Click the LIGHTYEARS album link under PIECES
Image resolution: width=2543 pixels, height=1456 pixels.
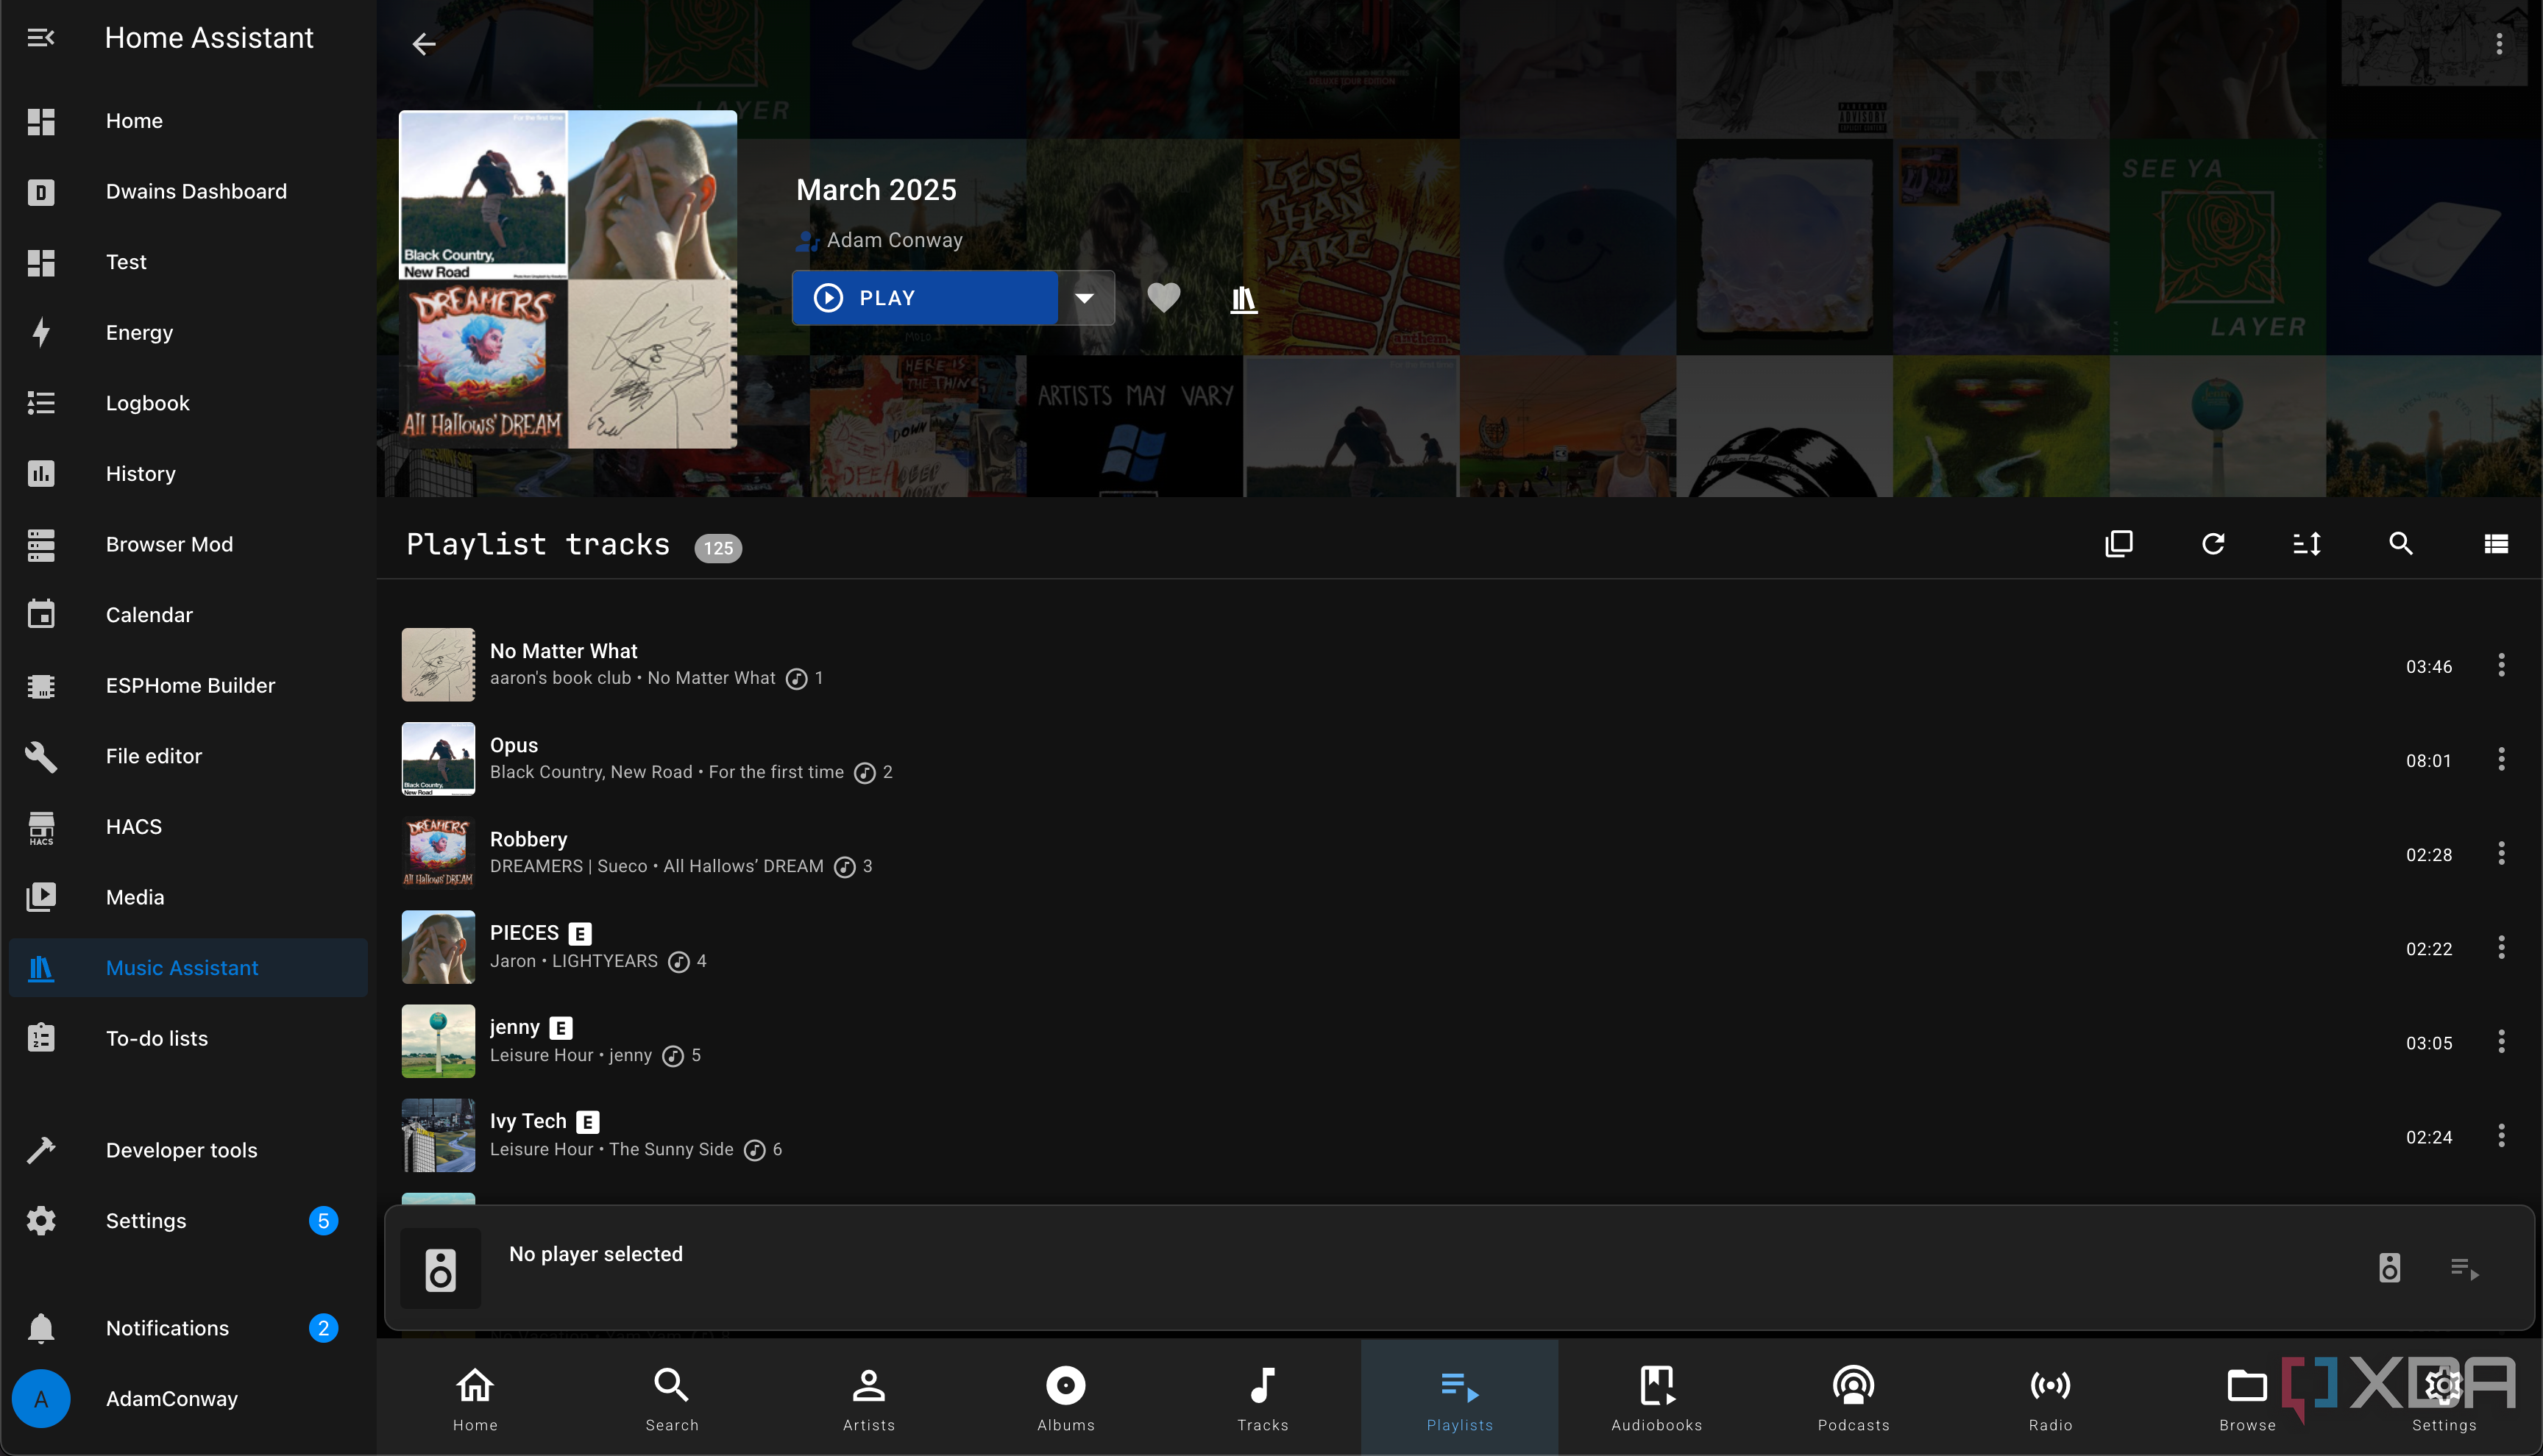coord(606,961)
